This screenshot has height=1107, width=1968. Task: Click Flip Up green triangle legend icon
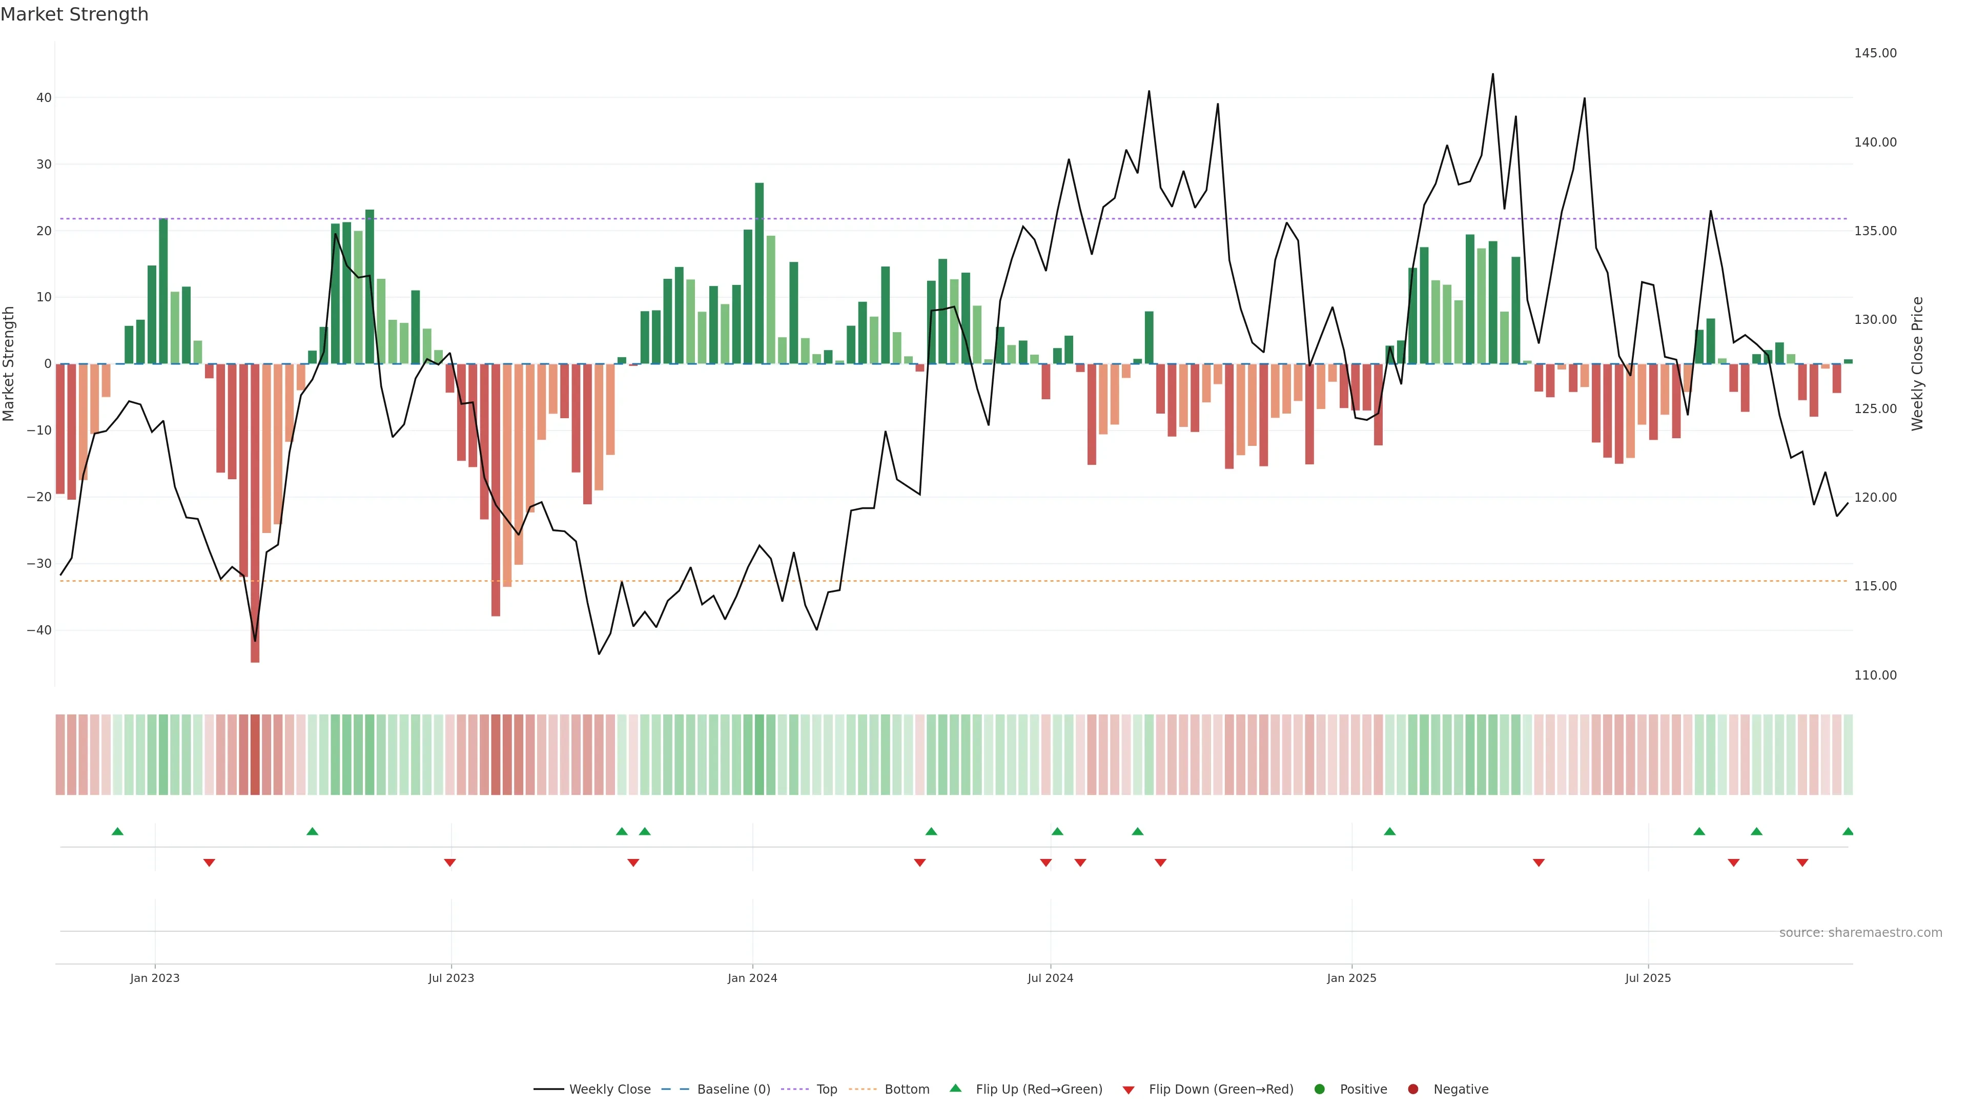(x=955, y=1089)
